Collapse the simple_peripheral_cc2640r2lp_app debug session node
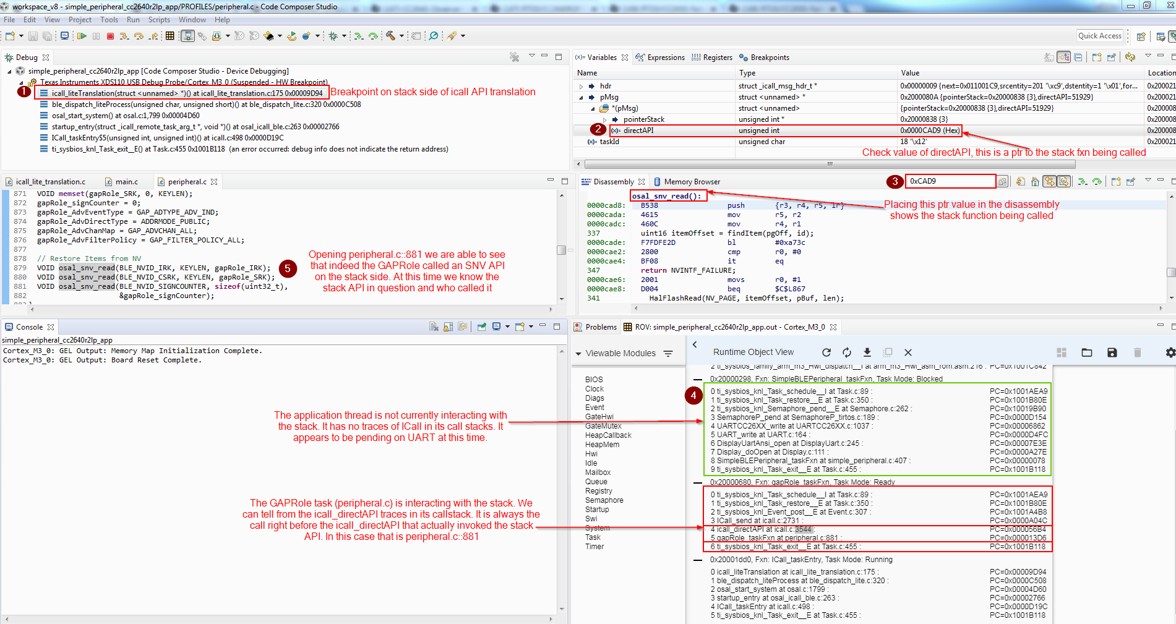The height and width of the screenshot is (624, 1176). tap(9, 72)
